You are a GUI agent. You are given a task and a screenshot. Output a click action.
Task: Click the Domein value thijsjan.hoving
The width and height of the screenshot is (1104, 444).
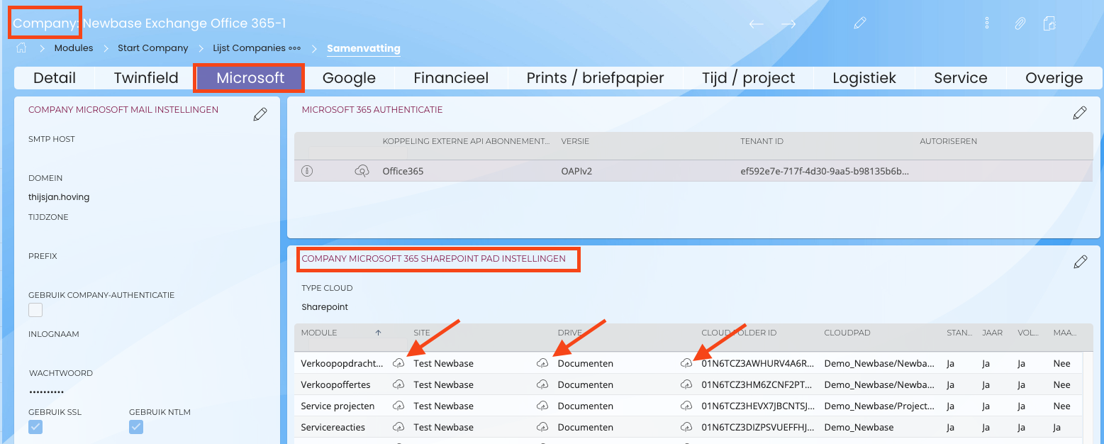tap(59, 197)
